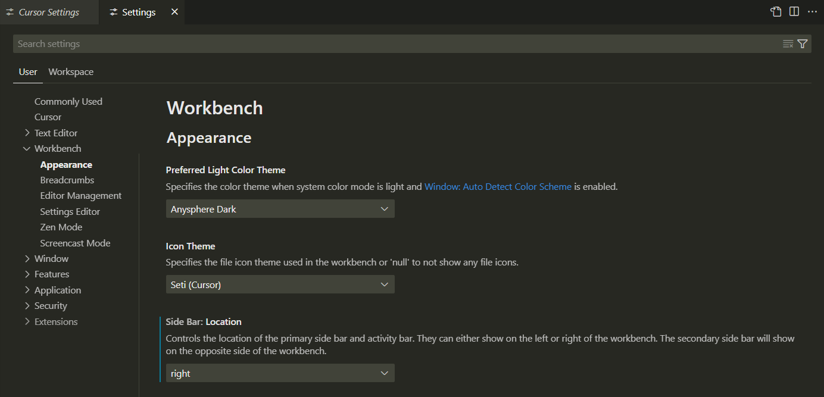Image resolution: width=824 pixels, height=397 pixels.
Task: Split the editor to the right
Action: point(794,12)
